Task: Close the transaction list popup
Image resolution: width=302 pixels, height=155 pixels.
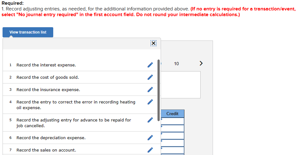Action: coord(153,43)
